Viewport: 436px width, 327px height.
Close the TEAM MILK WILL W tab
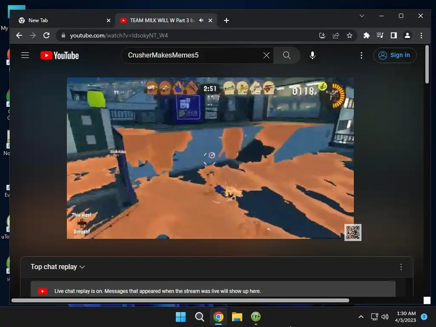[210, 20]
